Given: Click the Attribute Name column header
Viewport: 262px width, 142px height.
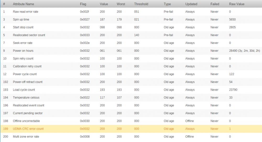Looking at the screenshot, I should point(23,4).
